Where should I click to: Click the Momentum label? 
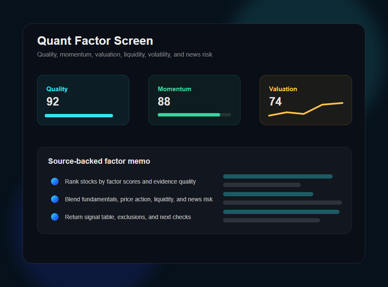point(175,89)
